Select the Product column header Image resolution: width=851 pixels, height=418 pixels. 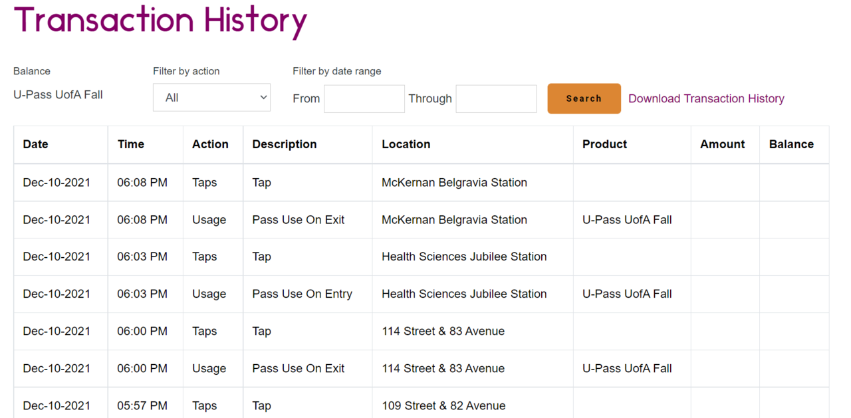coord(604,144)
